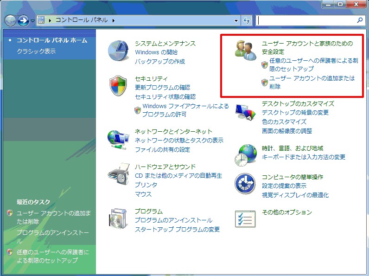The image size is (369, 276).
Task: Click the Ease of Access circular icon
Action: tap(245, 183)
